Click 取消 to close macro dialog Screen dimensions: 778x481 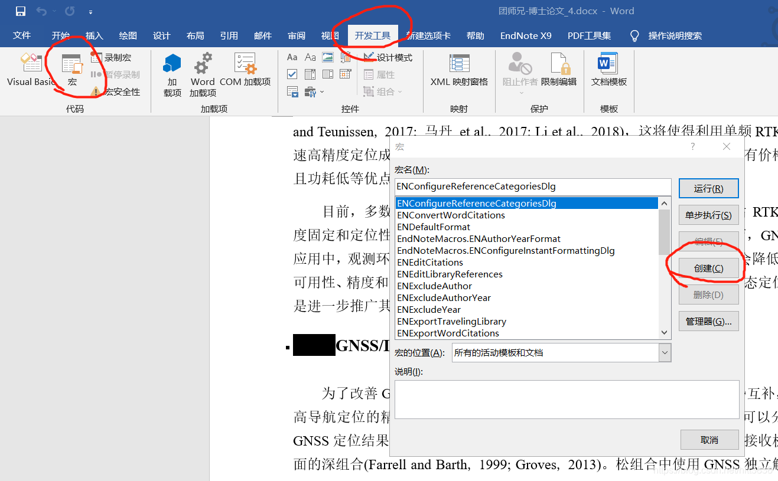(709, 440)
